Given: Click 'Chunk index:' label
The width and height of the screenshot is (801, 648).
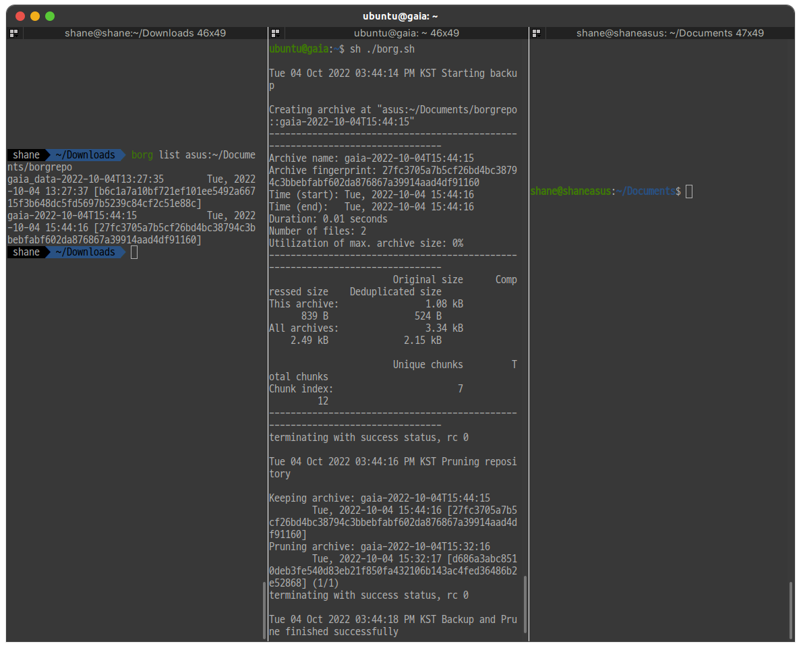Looking at the screenshot, I should (301, 390).
